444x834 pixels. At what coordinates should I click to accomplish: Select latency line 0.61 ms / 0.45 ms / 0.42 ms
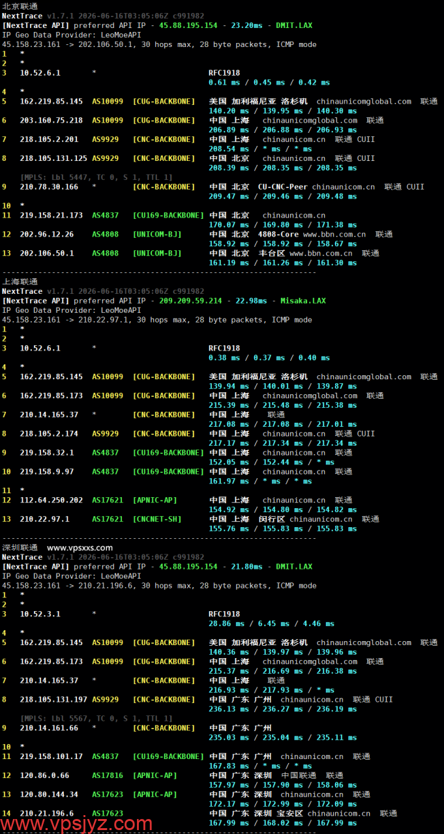coord(269,83)
